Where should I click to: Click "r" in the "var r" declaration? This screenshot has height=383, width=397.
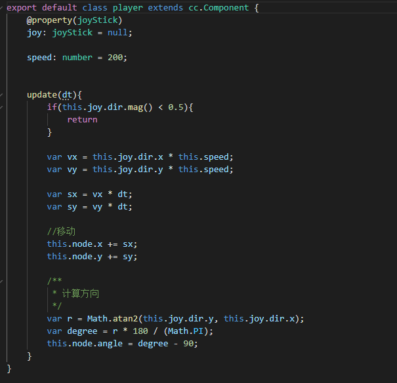click(70, 319)
